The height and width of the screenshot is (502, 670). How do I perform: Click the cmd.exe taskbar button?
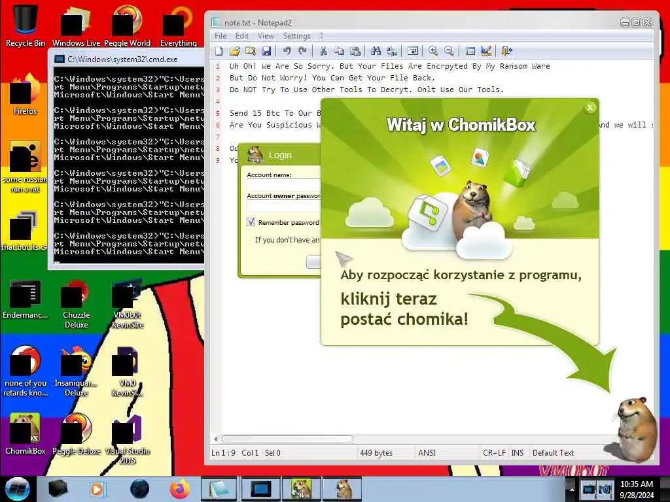[x=260, y=489]
